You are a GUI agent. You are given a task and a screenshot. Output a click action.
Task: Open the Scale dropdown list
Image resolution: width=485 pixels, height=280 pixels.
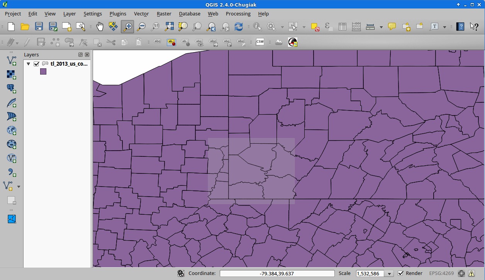pyautogui.click(x=390, y=274)
